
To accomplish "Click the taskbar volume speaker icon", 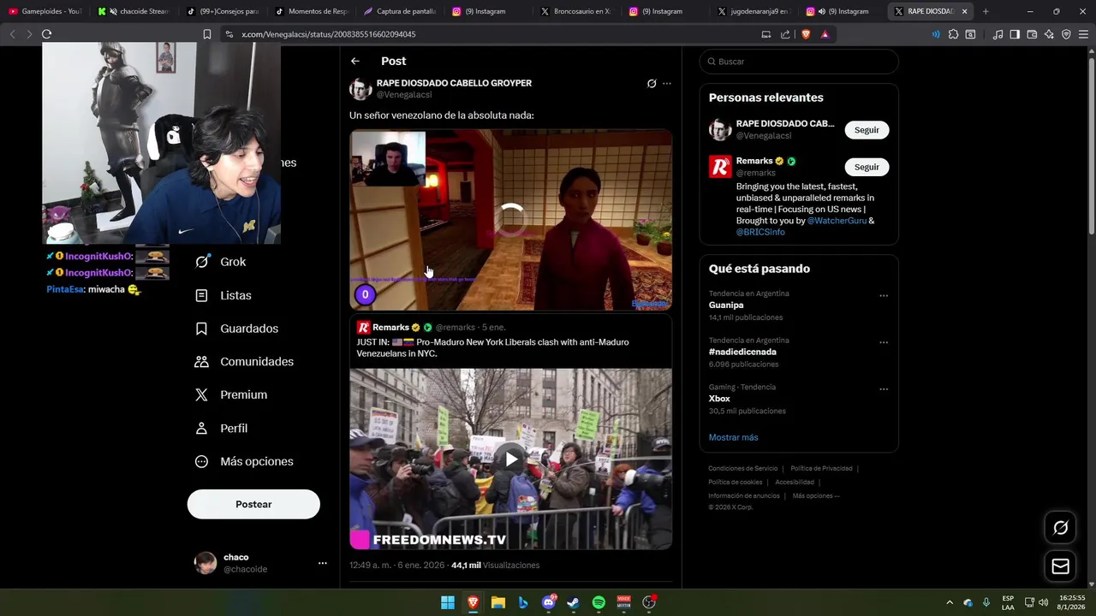I will pyautogui.click(x=1043, y=602).
